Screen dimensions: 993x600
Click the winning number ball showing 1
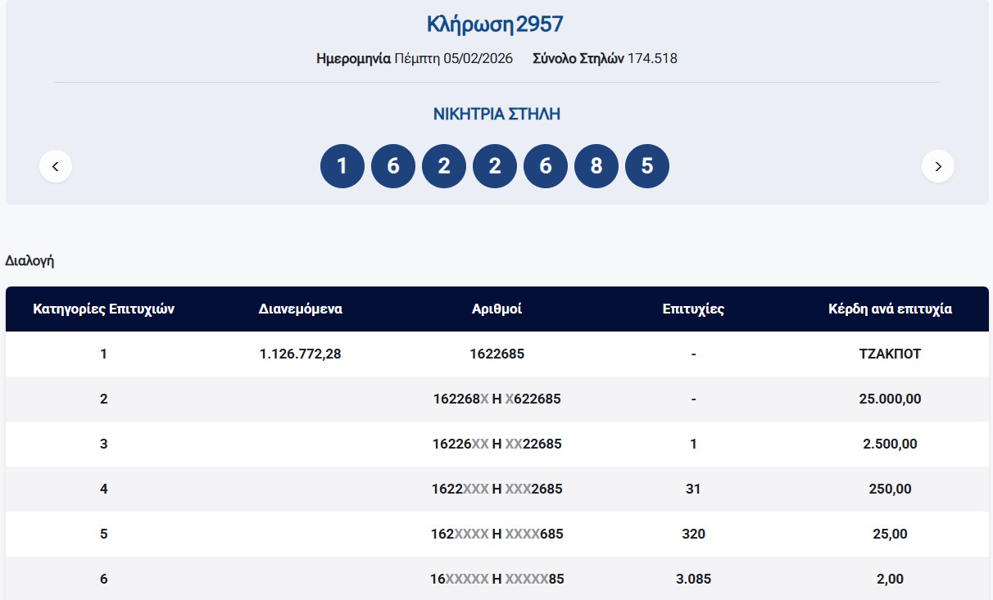342,166
